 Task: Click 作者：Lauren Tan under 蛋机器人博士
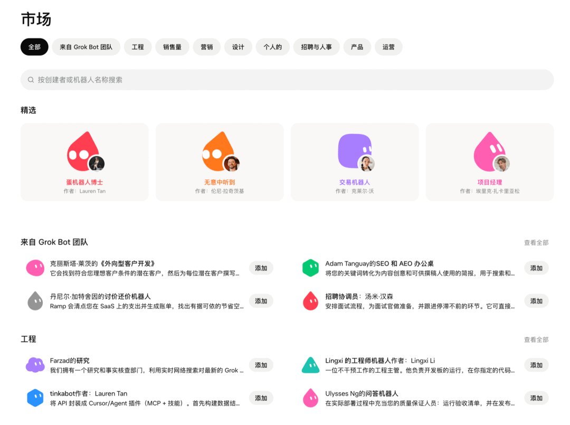coord(84,191)
